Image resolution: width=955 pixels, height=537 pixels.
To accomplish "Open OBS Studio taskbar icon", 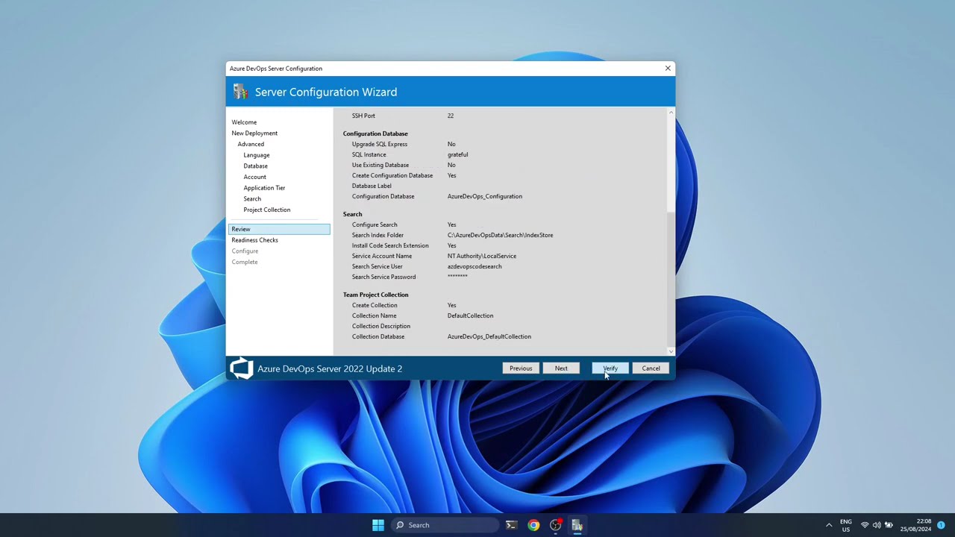I will [x=555, y=525].
